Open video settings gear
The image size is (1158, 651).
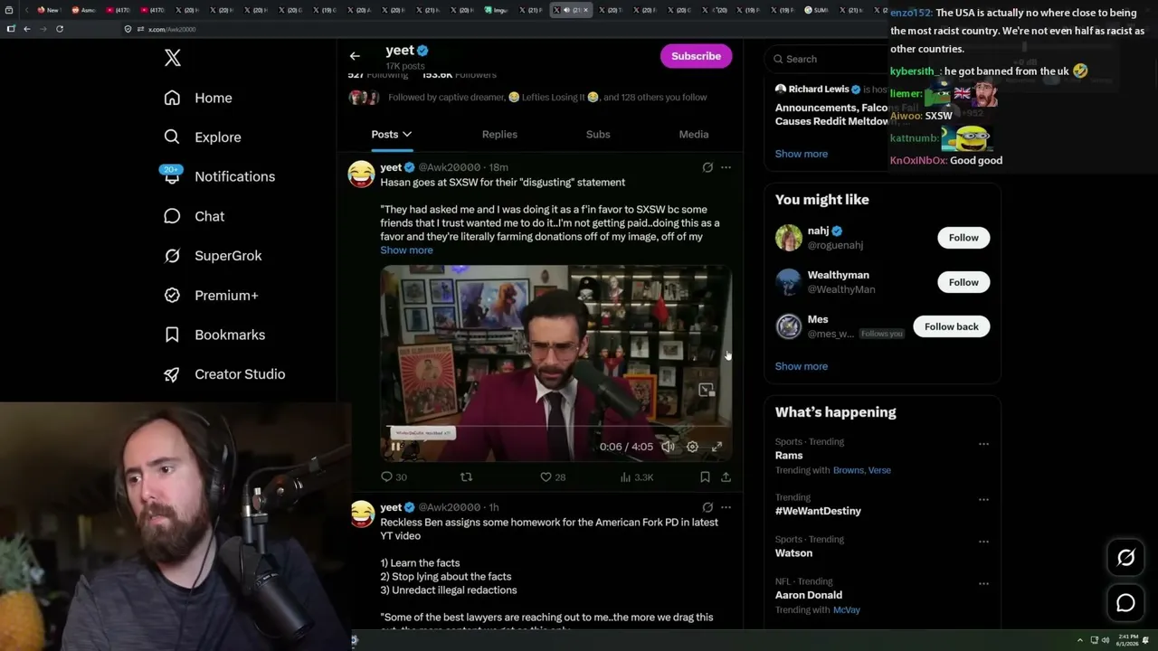[x=692, y=447]
